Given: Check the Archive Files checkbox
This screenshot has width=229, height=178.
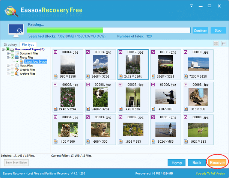Looking at the screenshot, I should click(x=12, y=74).
